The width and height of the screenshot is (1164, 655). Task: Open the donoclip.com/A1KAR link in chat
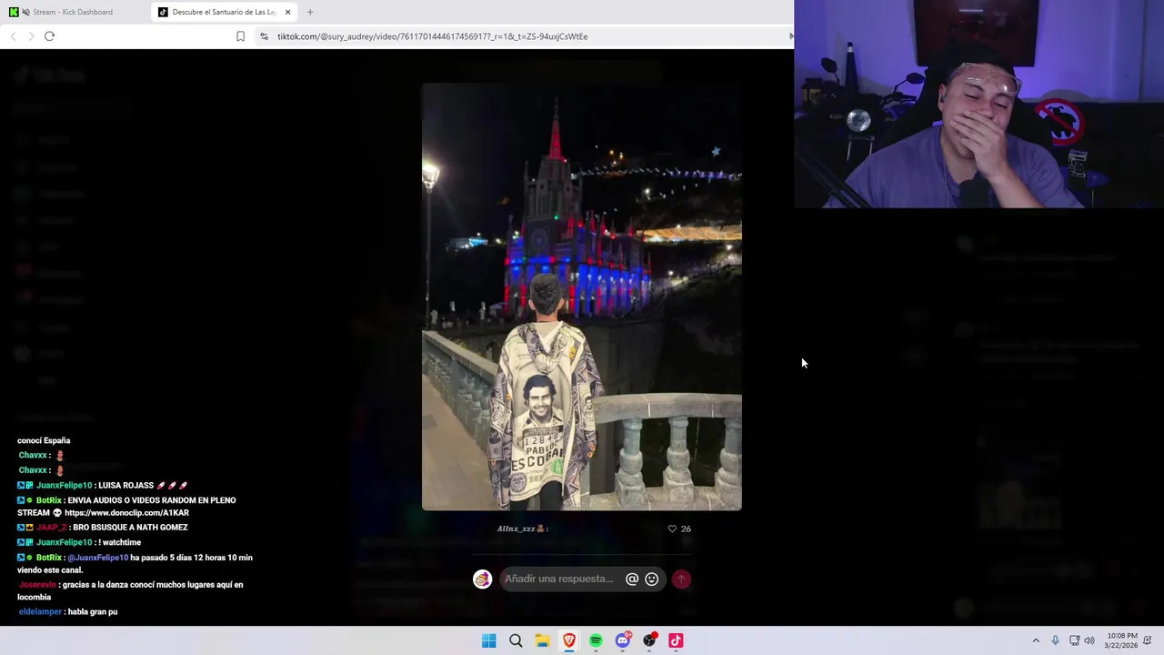coord(126,513)
